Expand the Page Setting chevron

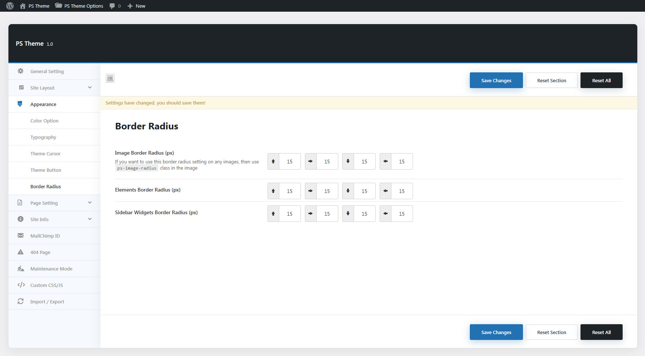(x=90, y=203)
